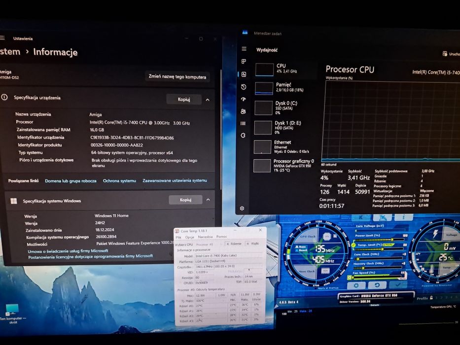Toggle fan speed user define icon
This screenshot has width=460, height=345.
coord(350,277)
